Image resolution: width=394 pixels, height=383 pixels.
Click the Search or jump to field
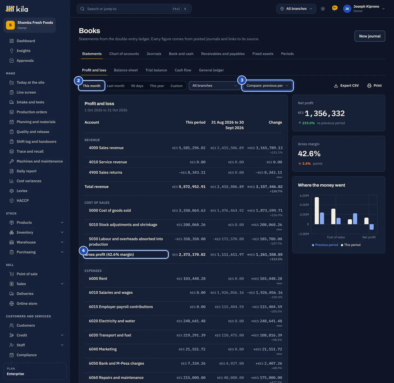134,9
